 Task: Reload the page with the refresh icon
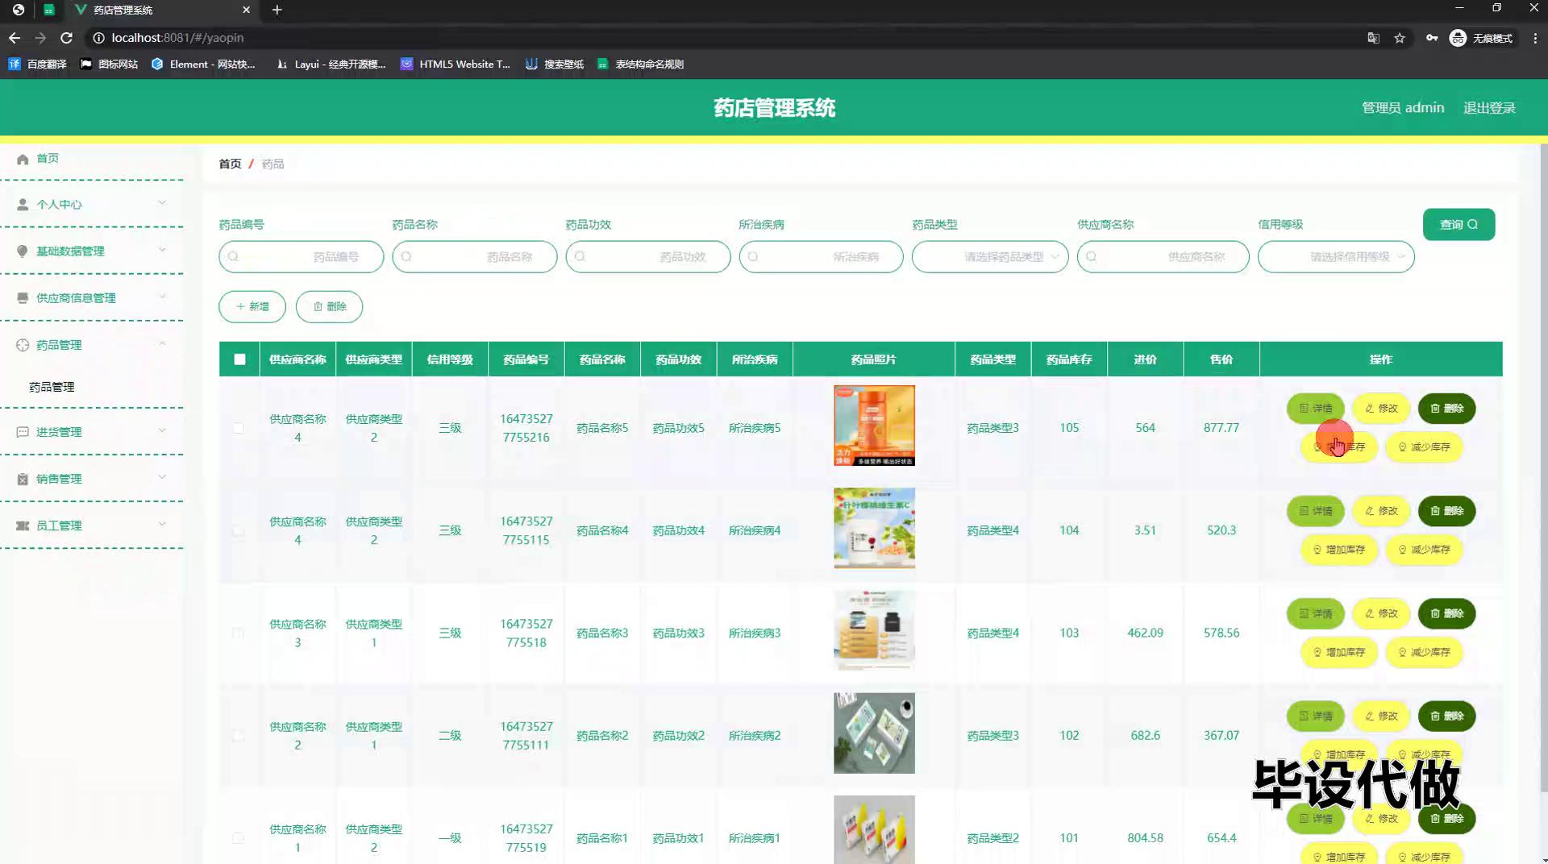(66, 38)
